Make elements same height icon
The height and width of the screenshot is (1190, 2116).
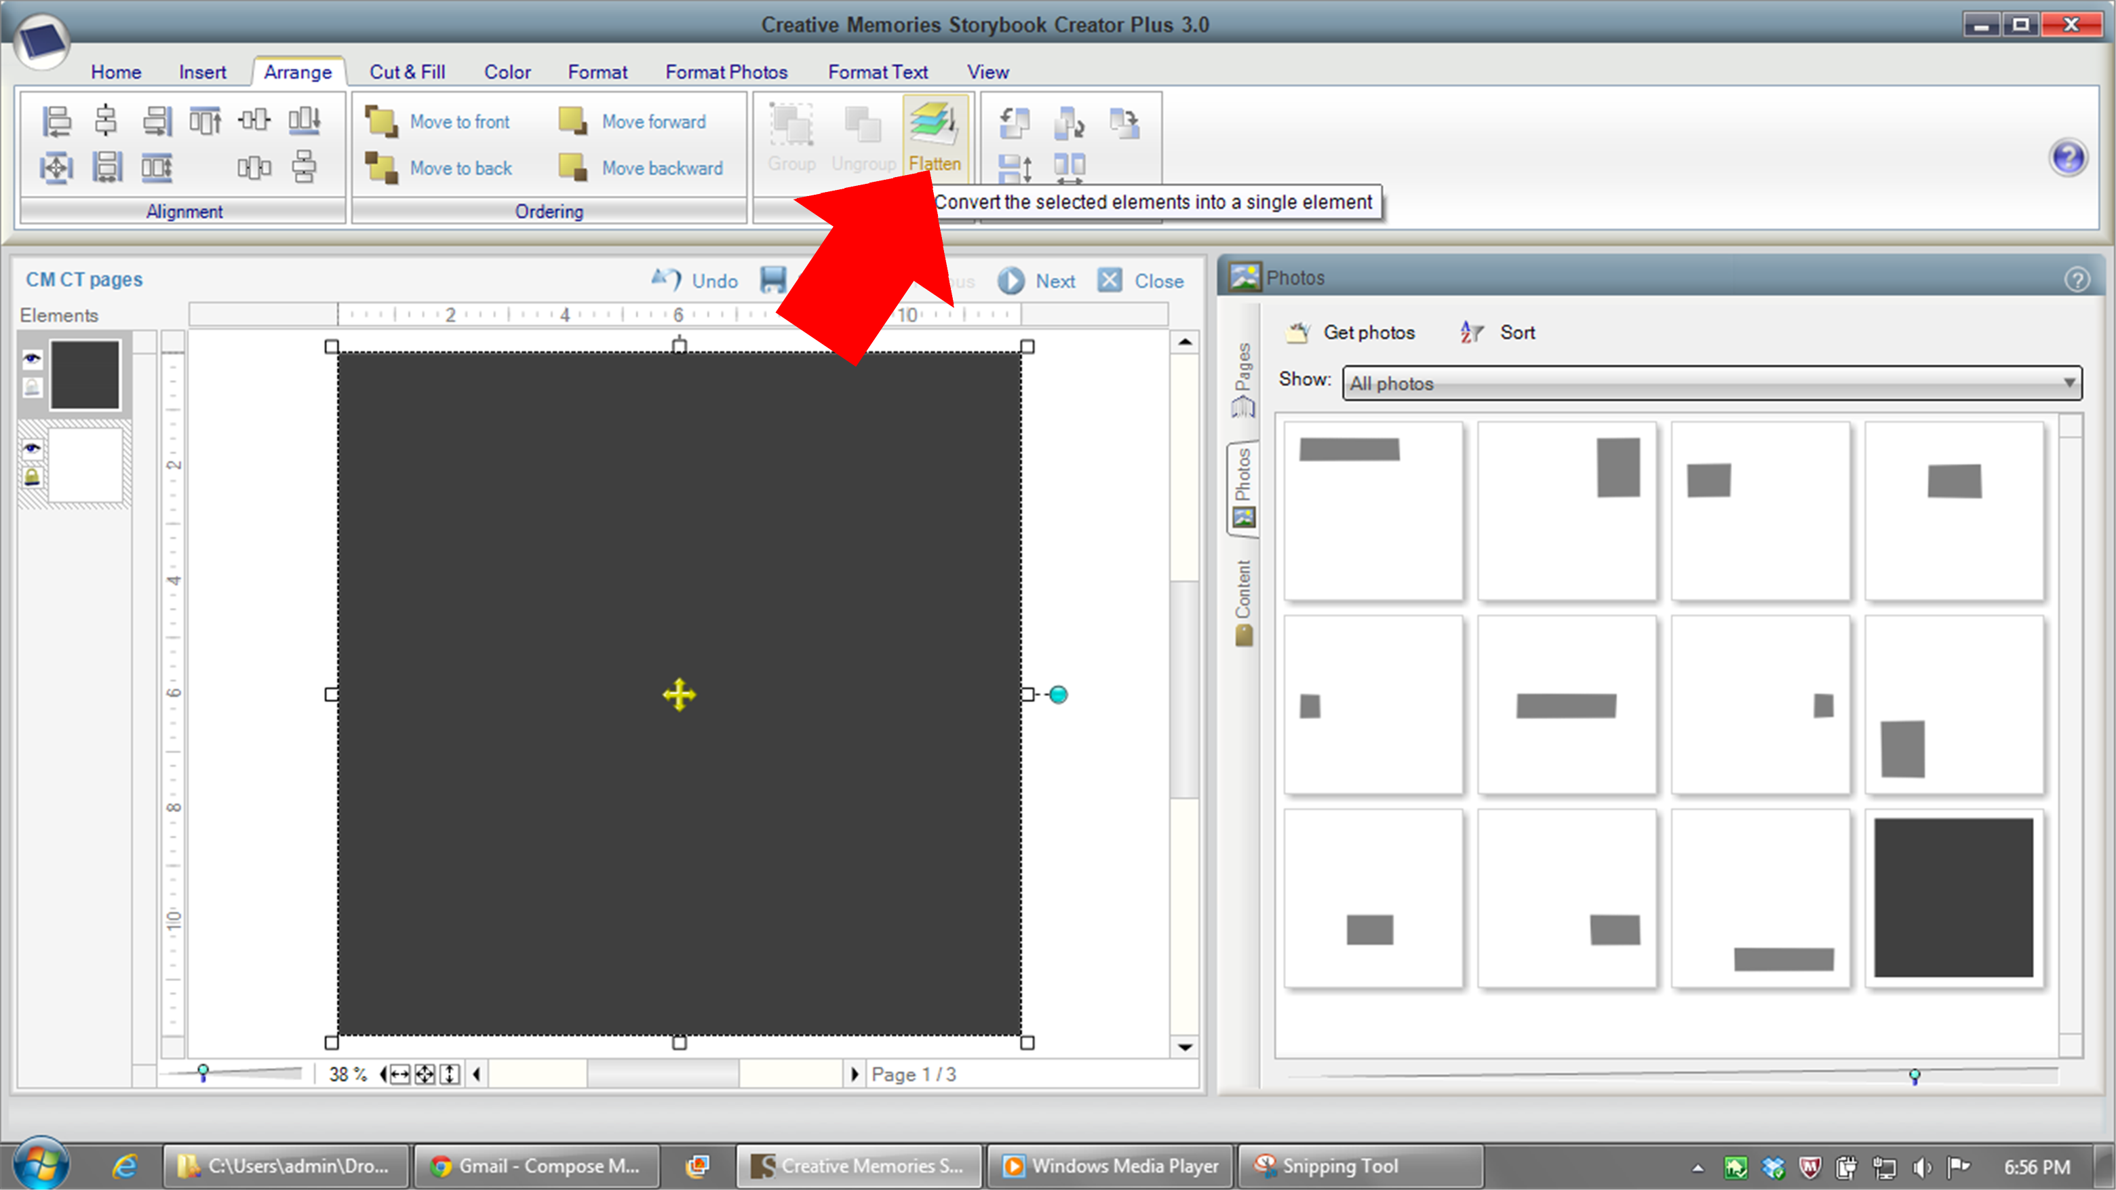(x=156, y=168)
